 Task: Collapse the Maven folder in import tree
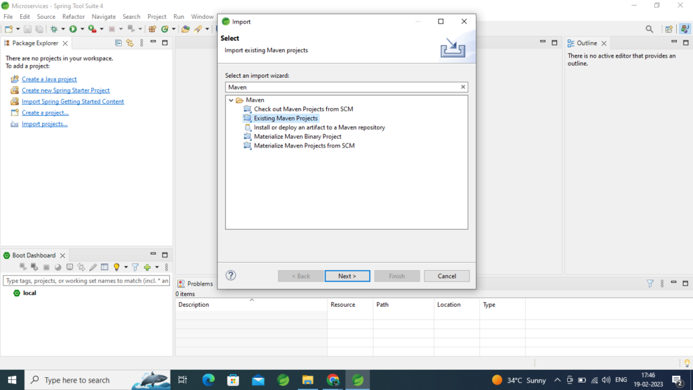(231, 100)
